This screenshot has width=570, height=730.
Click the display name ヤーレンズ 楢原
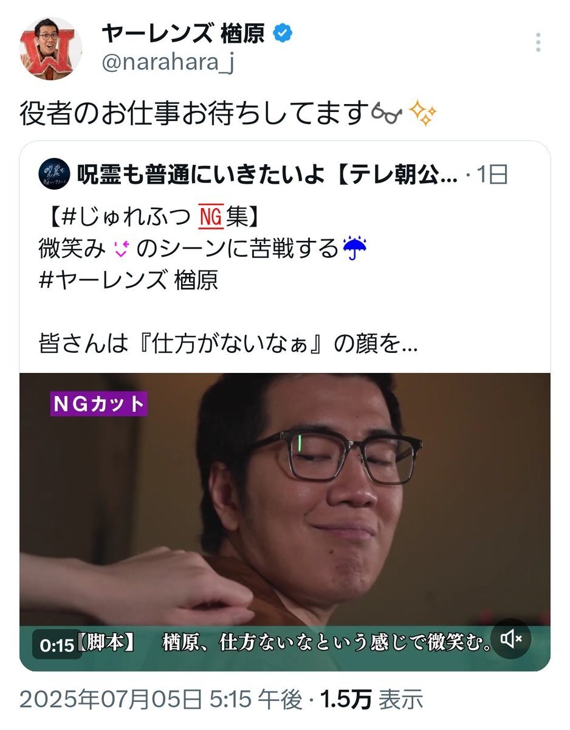pos(183,34)
